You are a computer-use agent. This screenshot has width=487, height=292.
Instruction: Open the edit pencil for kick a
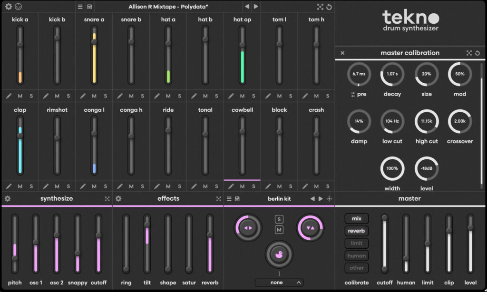click(x=9, y=96)
